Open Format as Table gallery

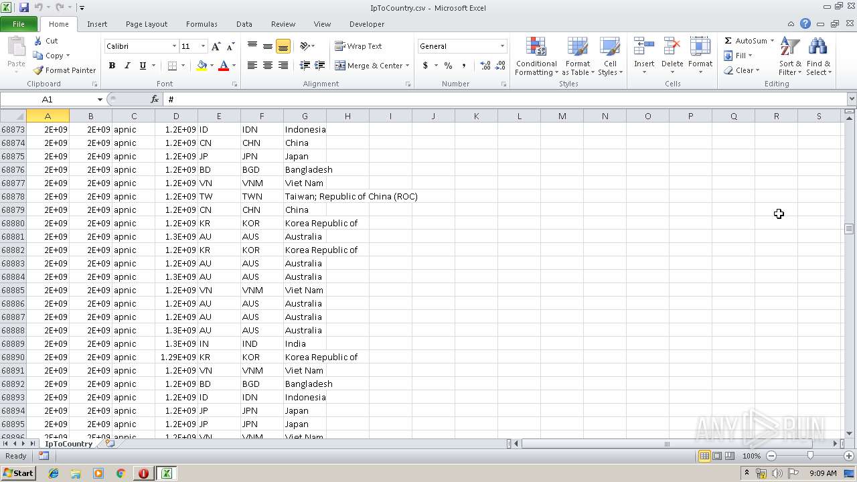coord(578,57)
